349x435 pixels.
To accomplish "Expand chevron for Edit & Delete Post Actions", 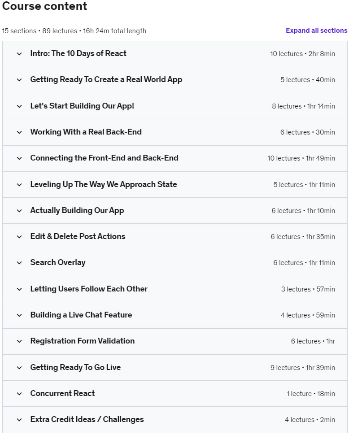I will pyautogui.click(x=19, y=237).
